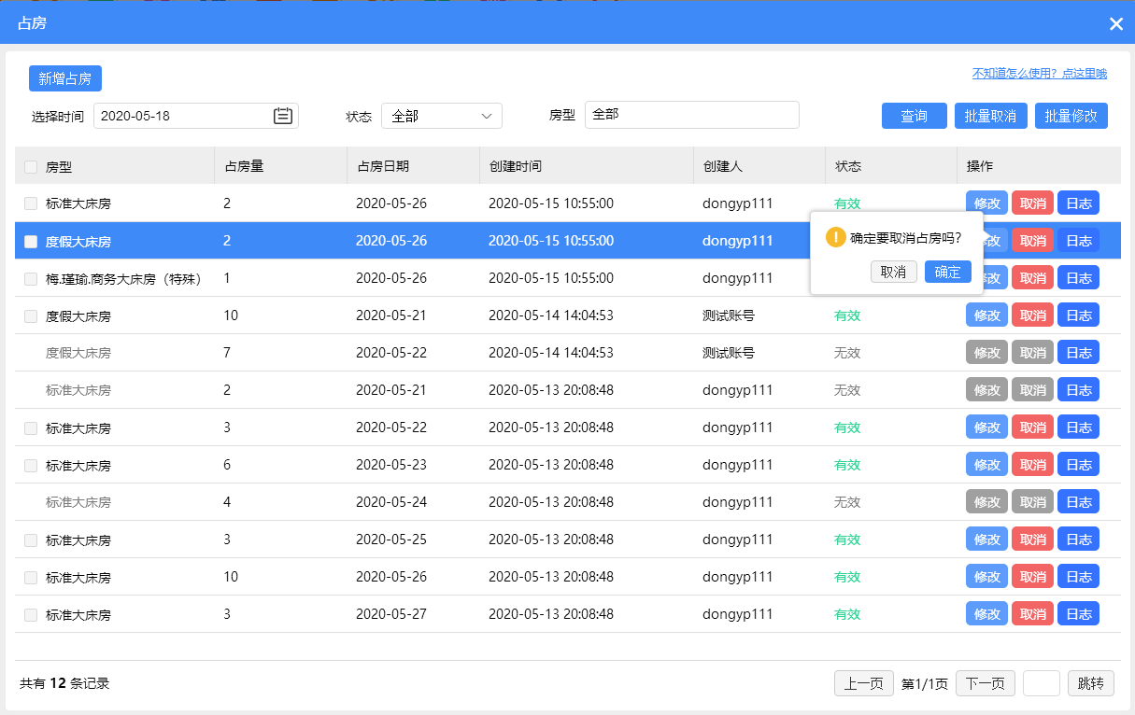This screenshot has height=715, width=1135.
Task: Toggle the select-all checkbox in the 房型 header
Action: 31,167
